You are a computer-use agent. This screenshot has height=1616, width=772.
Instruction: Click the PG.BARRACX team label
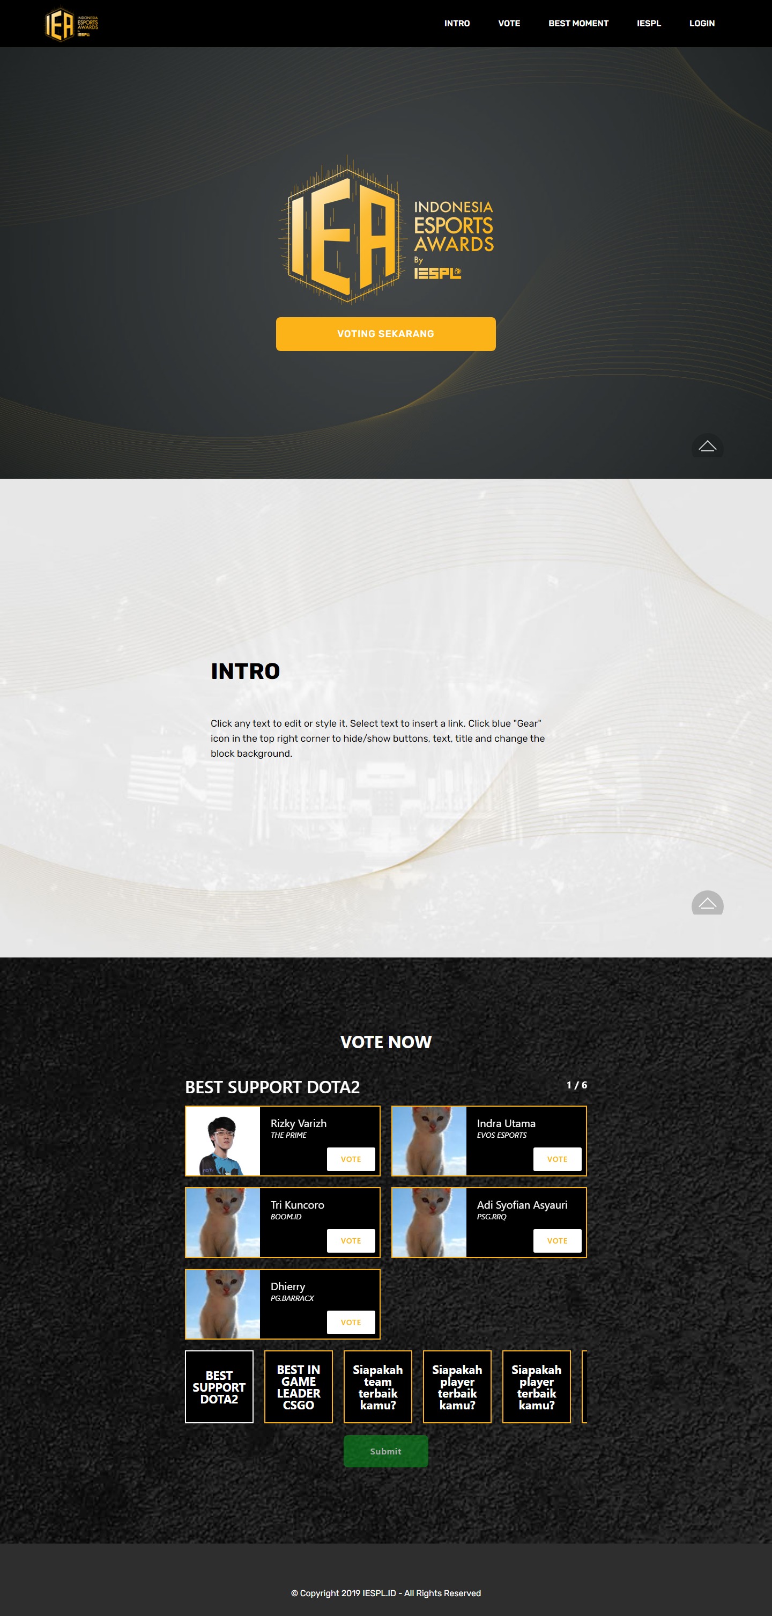pyautogui.click(x=292, y=1299)
